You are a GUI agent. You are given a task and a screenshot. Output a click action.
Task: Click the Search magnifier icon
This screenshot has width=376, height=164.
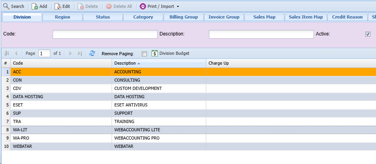coord(6,6)
